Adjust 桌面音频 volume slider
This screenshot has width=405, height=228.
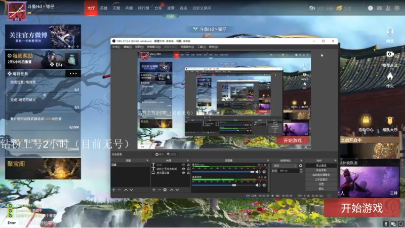click(x=223, y=185)
